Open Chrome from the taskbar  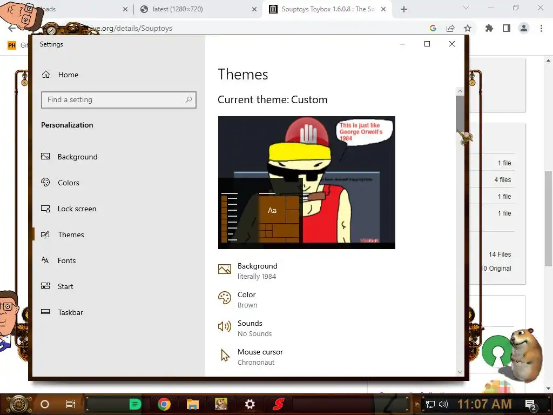(164, 404)
